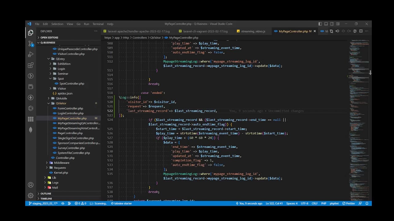Expand the QMobile folder
Screen dimensions: 394x221
[x=68, y=99]
